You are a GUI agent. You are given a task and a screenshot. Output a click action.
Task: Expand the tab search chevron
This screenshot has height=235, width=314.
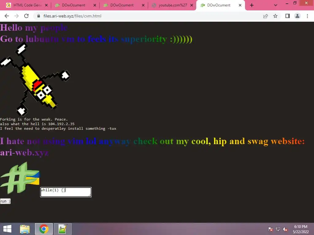point(276,5)
